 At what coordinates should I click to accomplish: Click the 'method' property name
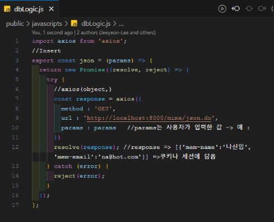(72, 108)
